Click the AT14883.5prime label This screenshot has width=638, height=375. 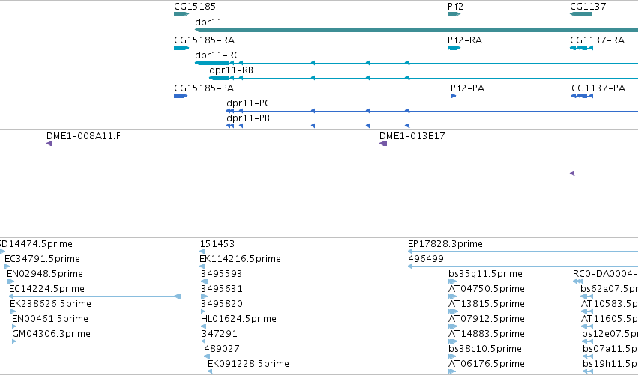[x=487, y=334]
